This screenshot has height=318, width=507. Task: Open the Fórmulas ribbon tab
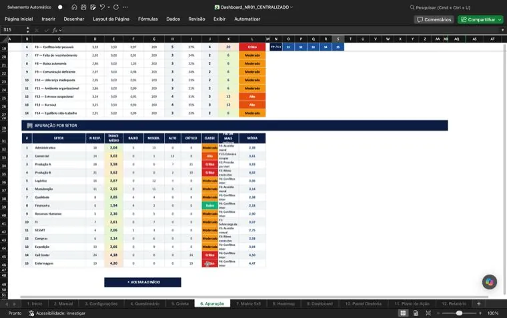148,19
